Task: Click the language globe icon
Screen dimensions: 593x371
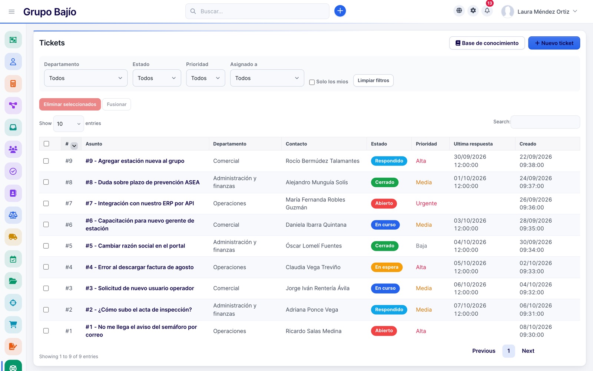Action: (x=459, y=11)
